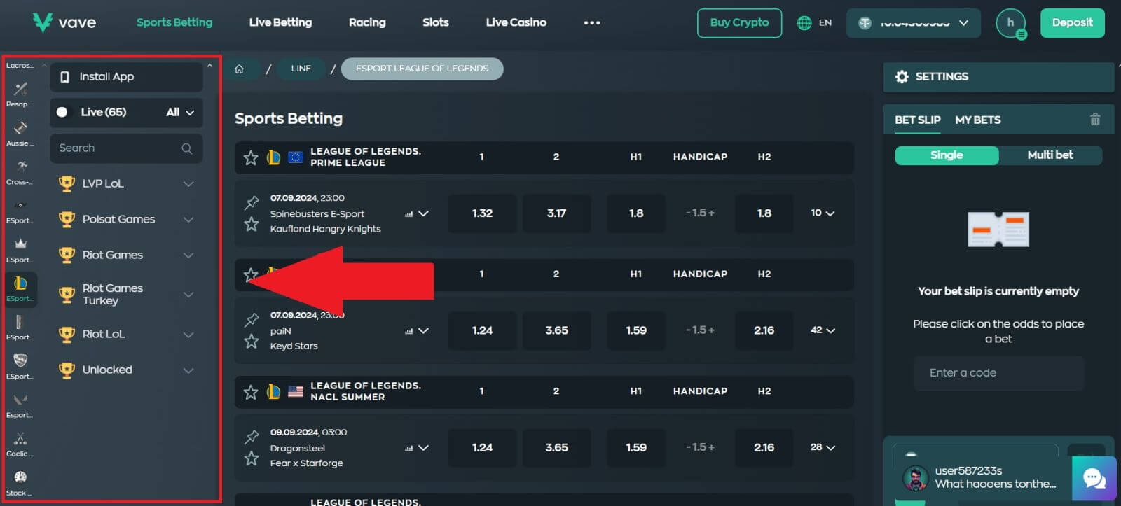The height and width of the screenshot is (506, 1121).
Task: Expand the Riot Games Turkey entry
Action: (x=188, y=295)
